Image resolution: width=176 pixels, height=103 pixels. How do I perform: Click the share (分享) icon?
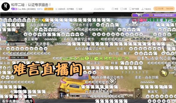point(122,9)
